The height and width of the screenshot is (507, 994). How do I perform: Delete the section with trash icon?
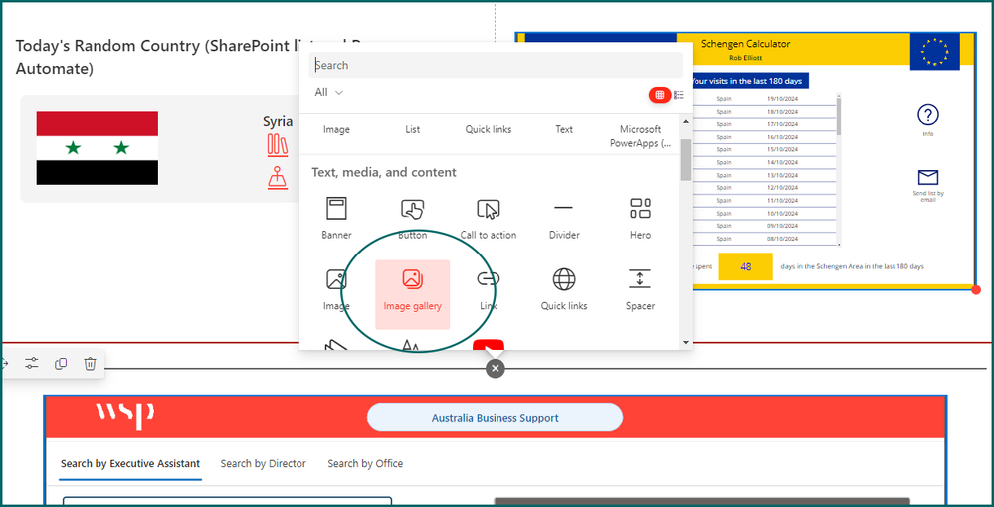(90, 363)
